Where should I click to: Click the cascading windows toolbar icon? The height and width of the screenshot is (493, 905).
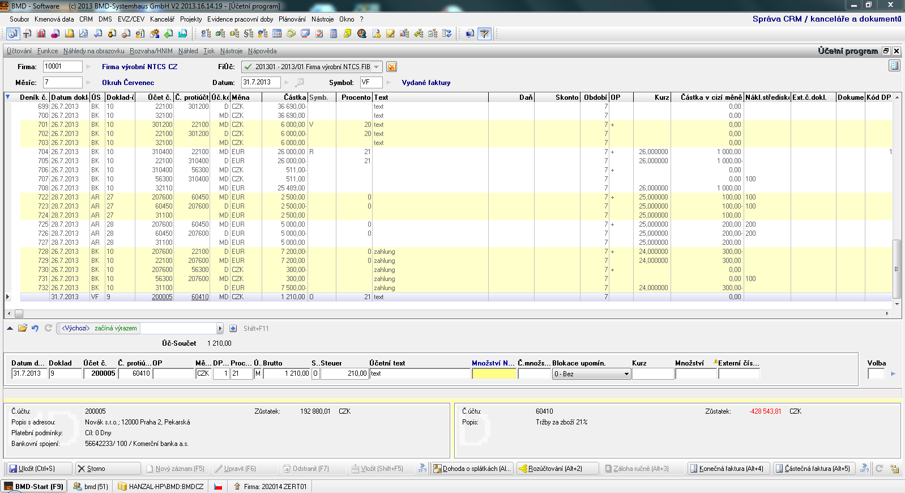tap(470, 33)
